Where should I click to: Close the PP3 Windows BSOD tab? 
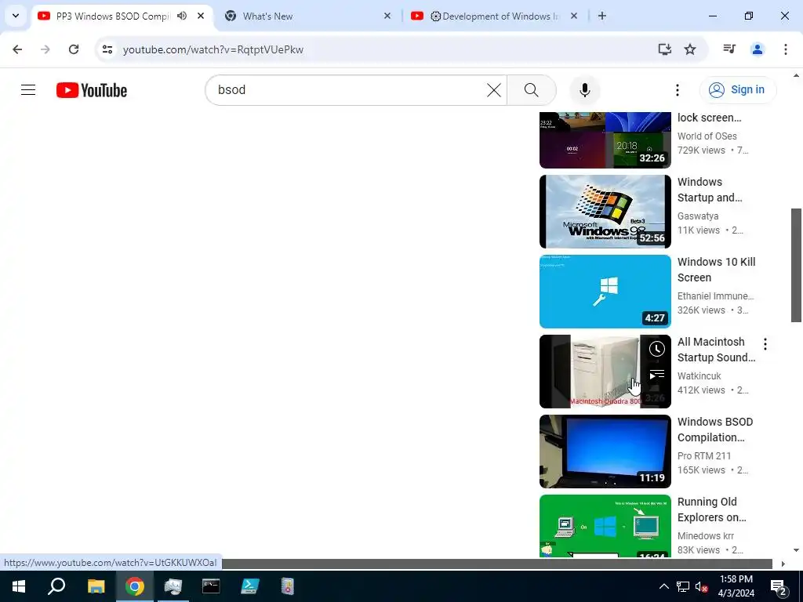click(201, 16)
